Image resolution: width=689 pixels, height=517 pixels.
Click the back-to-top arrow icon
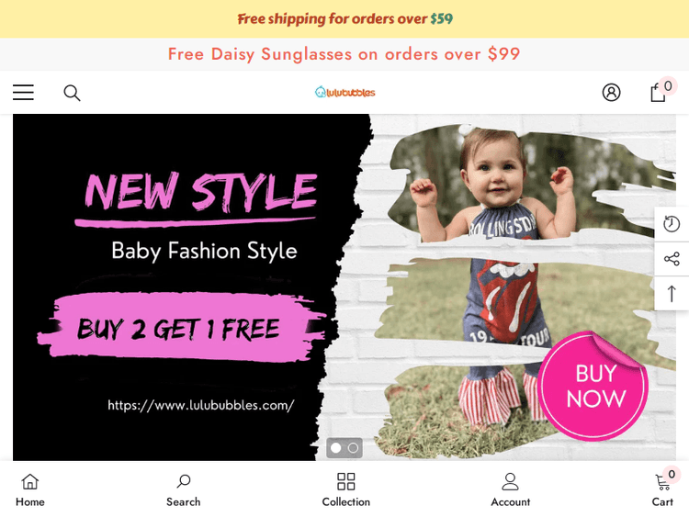coord(672,294)
